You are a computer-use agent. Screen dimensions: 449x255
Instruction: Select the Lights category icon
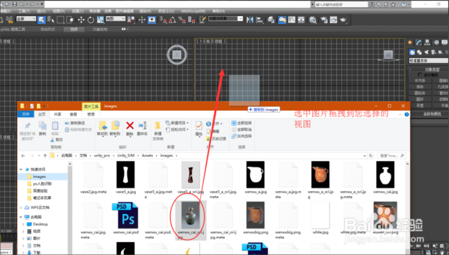pos(427,52)
